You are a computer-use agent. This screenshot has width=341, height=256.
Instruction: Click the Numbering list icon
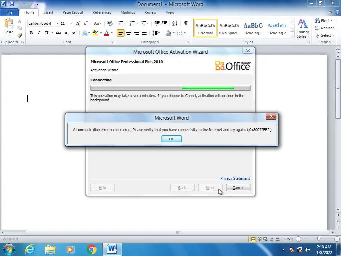(132, 23)
